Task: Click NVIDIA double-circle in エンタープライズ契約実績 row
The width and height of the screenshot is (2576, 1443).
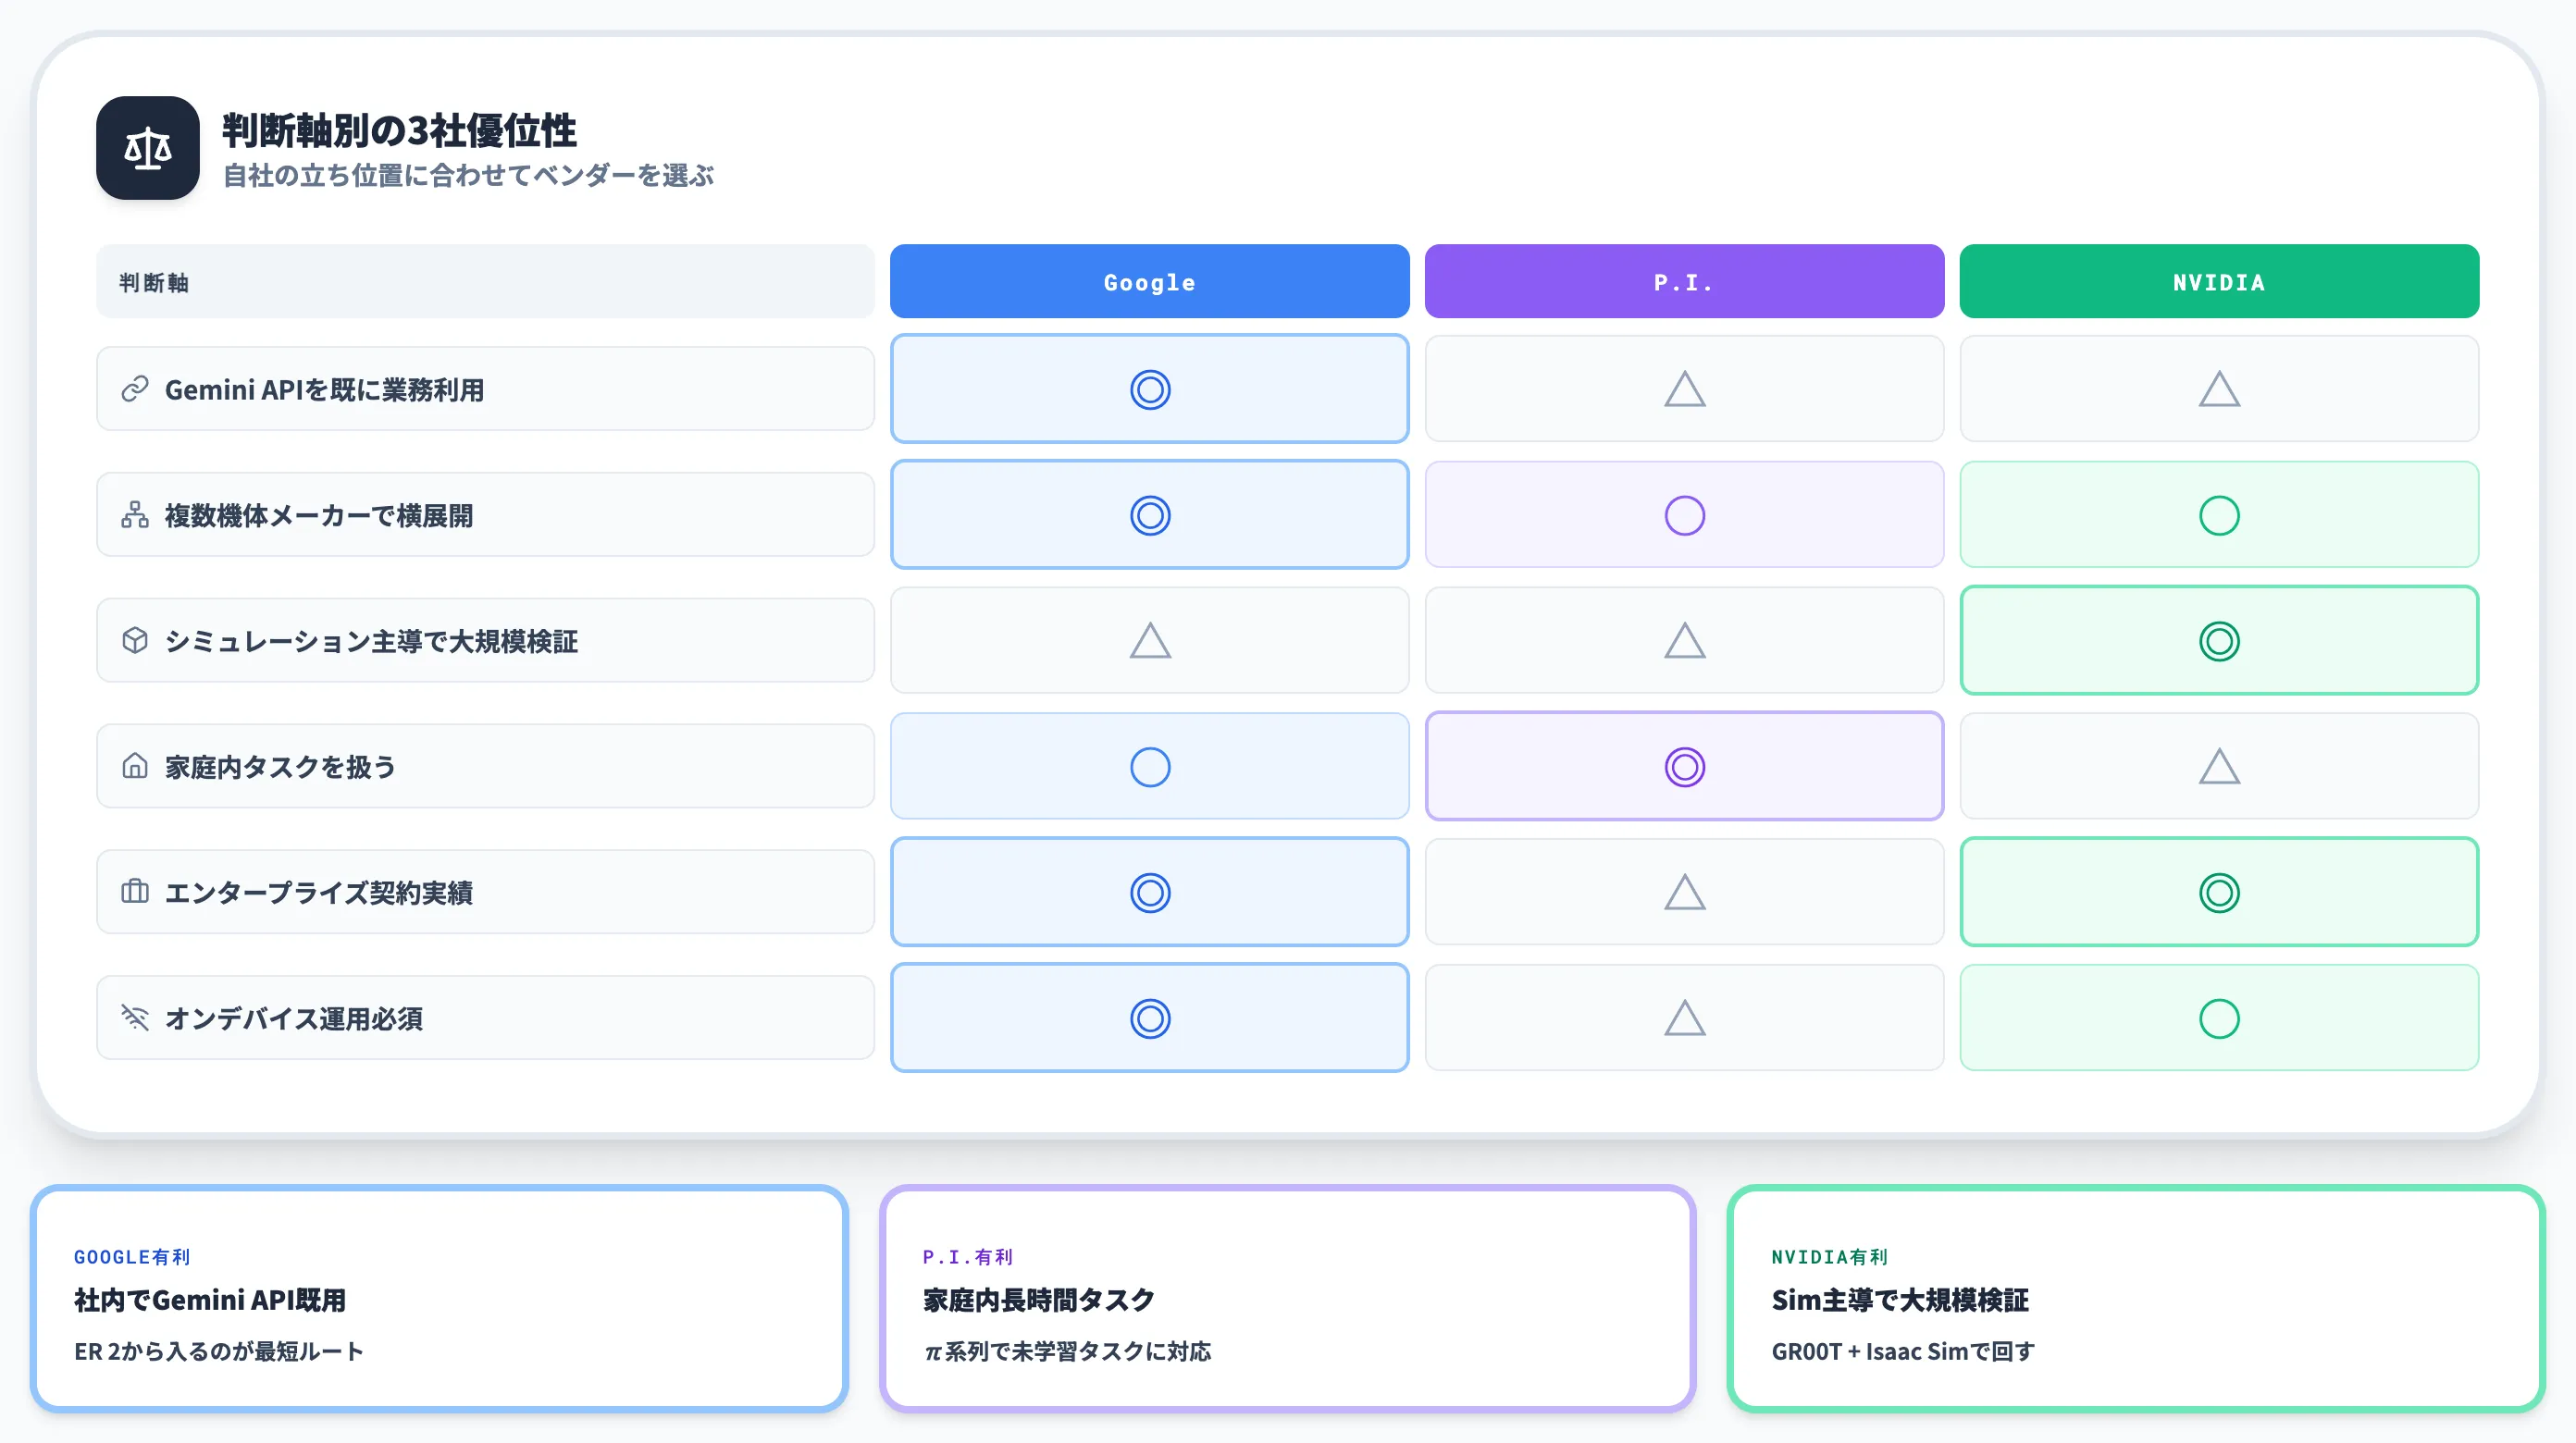Action: pos(2219,893)
